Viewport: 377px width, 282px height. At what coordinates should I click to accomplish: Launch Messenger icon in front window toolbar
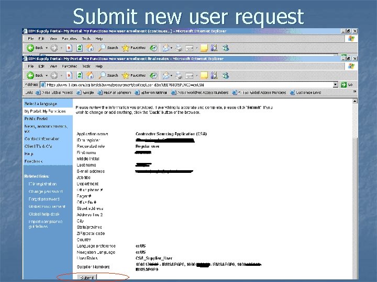[225, 76]
